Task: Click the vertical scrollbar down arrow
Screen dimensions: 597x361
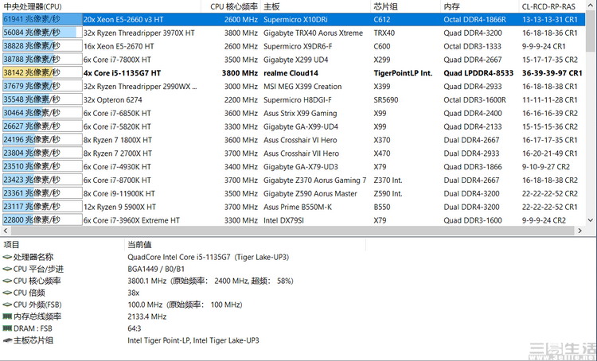Action: [x=591, y=220]
